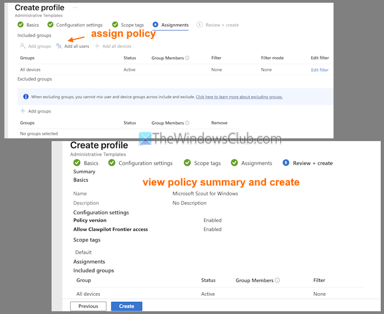
Task: Go to Basics tab in the bottom window
Action: pyautogui.click(x=91, y=163)
